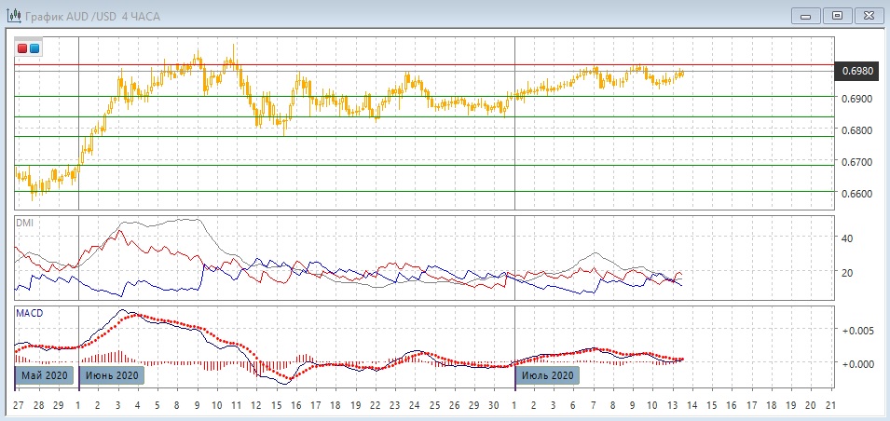Jump to the Май 2020 month marker

[45, 375]
